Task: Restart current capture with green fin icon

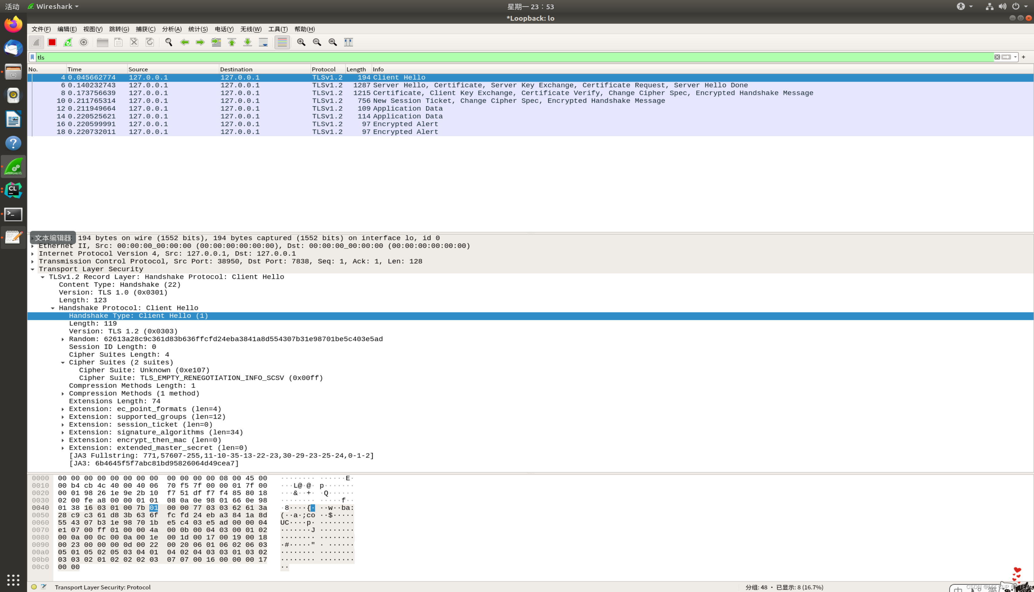Action: coord(68,42)
